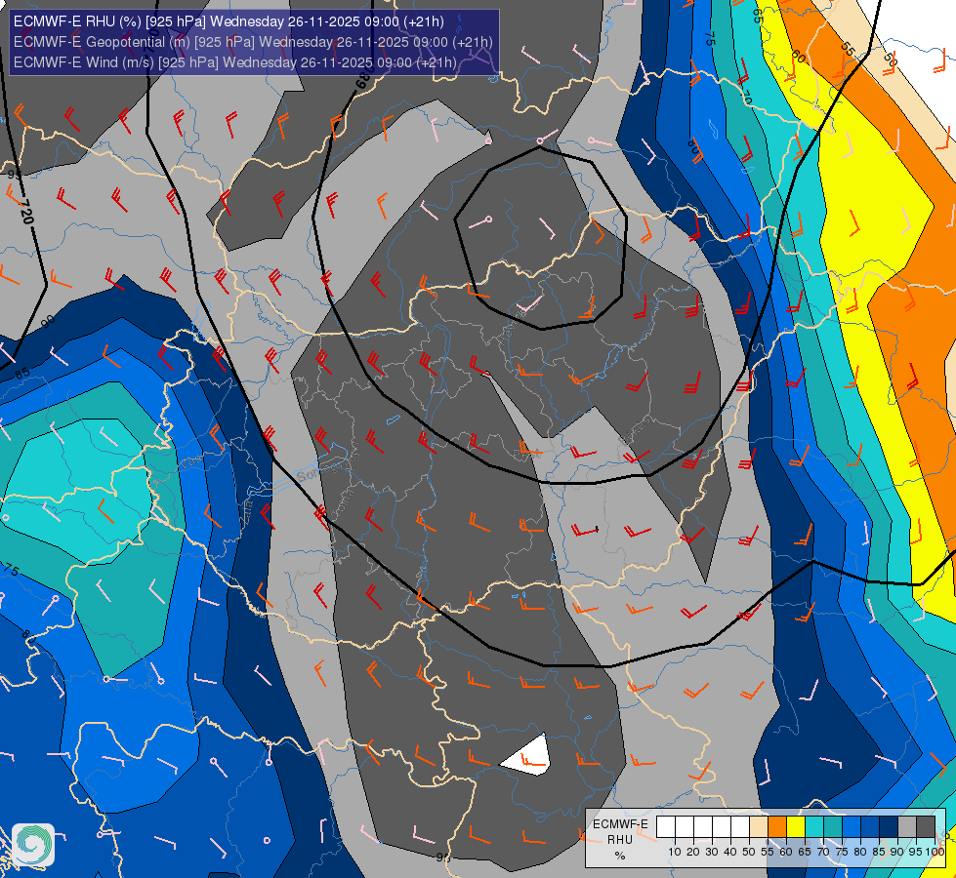The image size is (956, 878).
Task: Pick the teal 70–75% legend swatch
Action: click(x=833, y=827)
